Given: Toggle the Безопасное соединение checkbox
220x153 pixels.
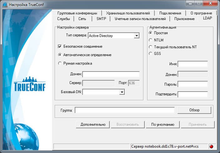Looking at the screenshot, I should [x=60, y=46].
